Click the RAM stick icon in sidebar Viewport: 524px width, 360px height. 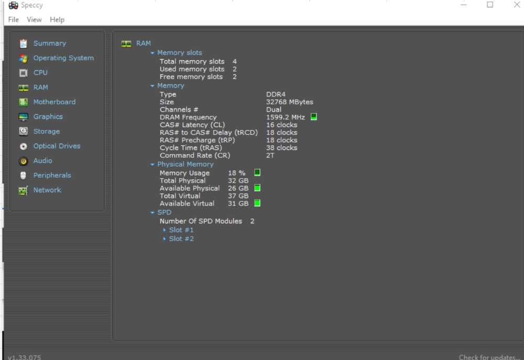tap(23, 88)
